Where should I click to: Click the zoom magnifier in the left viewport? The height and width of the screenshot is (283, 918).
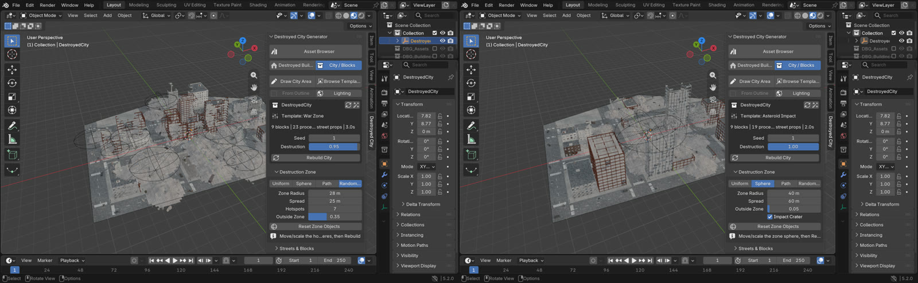tap(254, 75)
